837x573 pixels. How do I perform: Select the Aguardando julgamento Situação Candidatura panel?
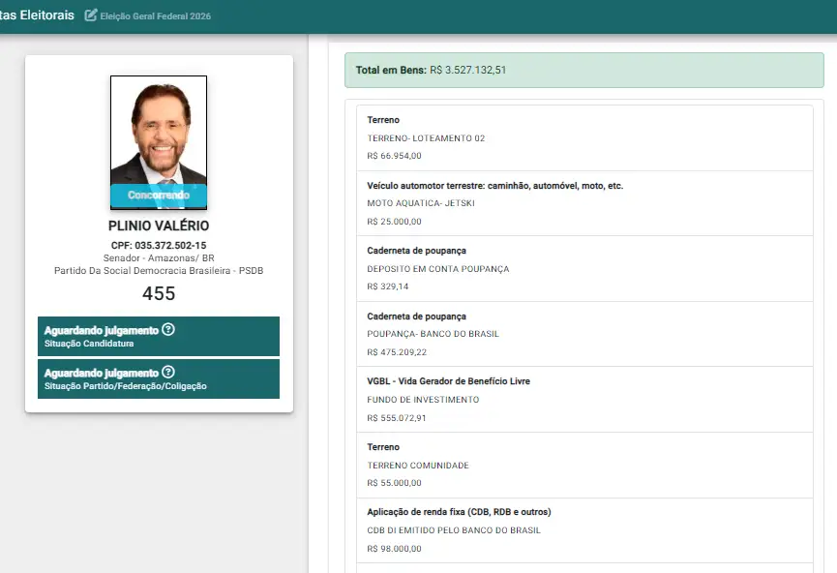pos(159,337)
